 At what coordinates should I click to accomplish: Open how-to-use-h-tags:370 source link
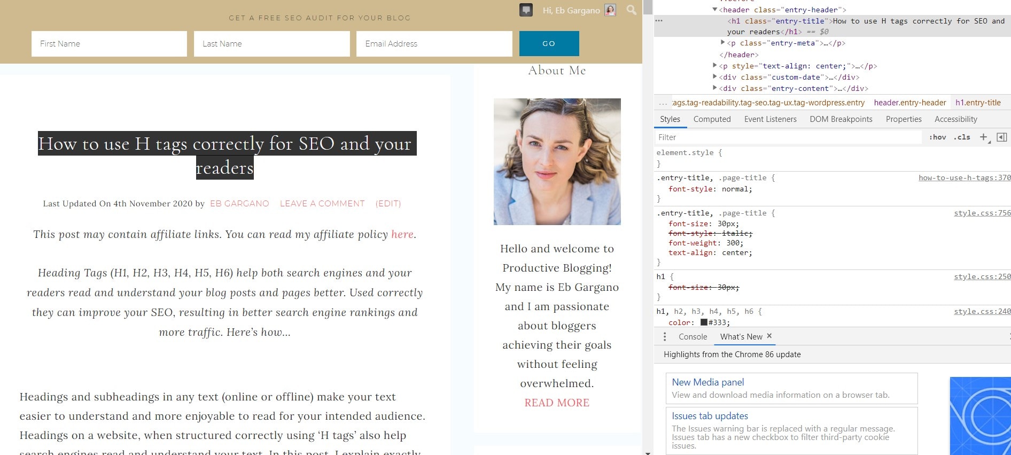click(x=965, y=178)
